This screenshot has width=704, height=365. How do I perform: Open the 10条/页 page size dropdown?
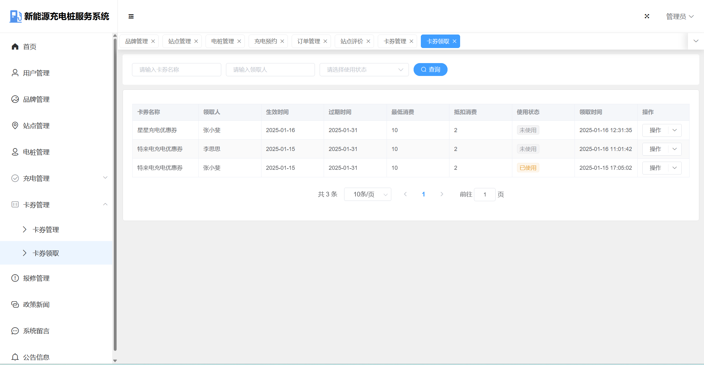[367, 194]
